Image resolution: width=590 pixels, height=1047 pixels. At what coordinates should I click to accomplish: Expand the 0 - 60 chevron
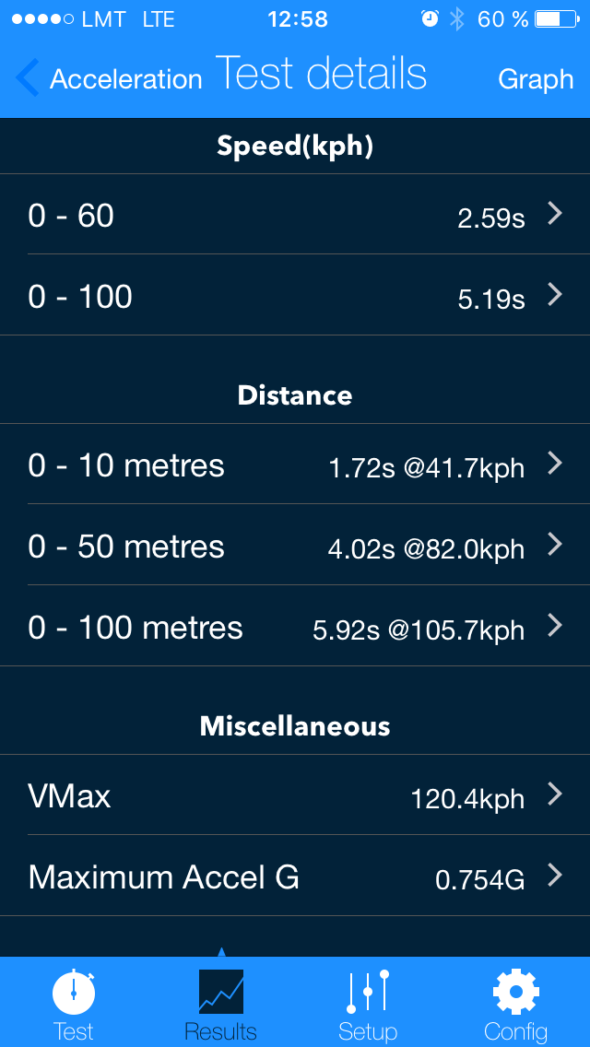555,214
